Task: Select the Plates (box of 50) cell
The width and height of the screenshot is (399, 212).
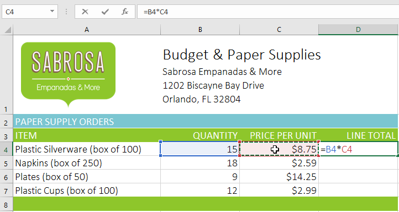Action: point(87,177)
